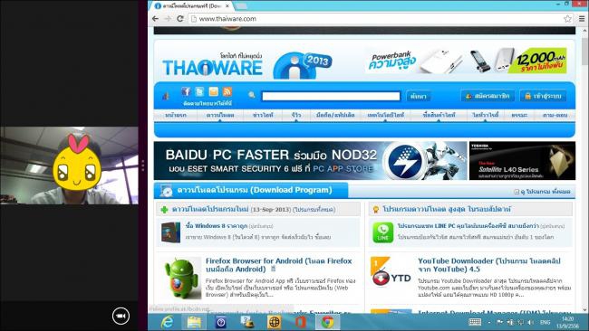Click the small icon left of Facebook icon
Screen dimensions: 589x331
point(166,96)
